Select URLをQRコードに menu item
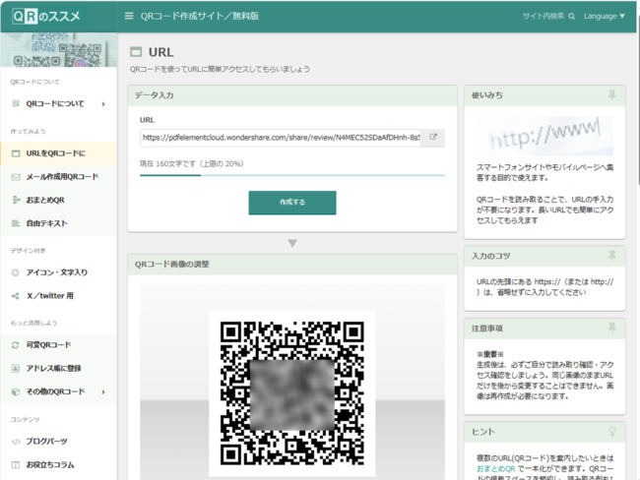The height and width of the screenshot is (480, 640). tap(58, 153)
